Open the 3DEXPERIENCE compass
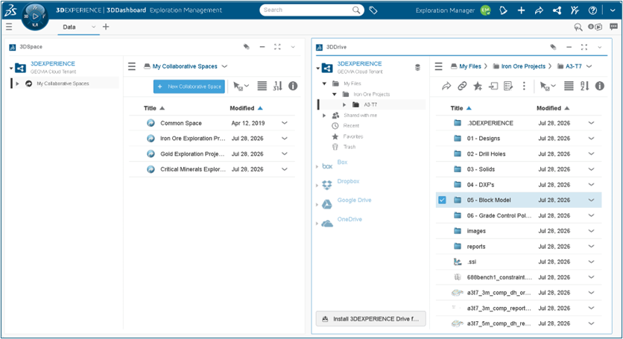This screenshot has height=339, width=623. click(35, 16)
